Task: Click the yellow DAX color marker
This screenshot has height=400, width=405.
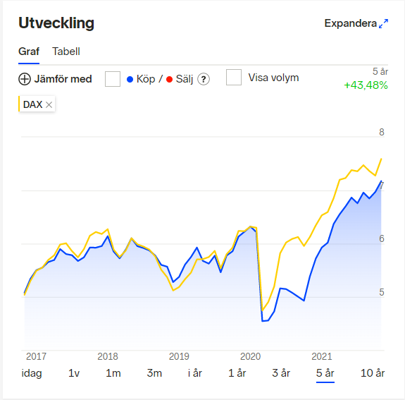Action: pyautogui.click(x=19, y=104)
